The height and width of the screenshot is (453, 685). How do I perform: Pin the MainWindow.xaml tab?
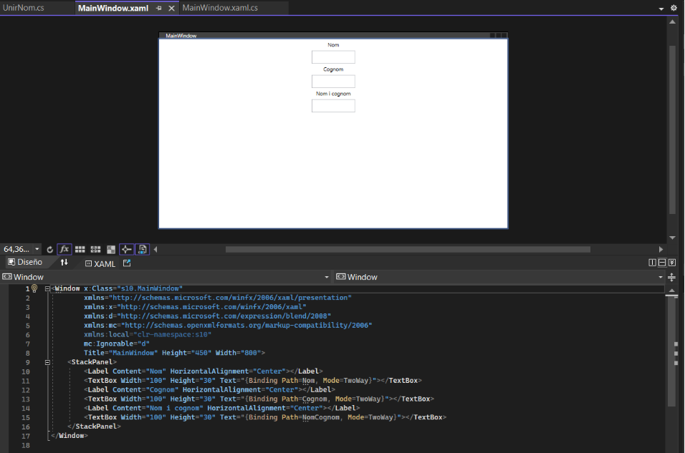[x=158, y=8]
